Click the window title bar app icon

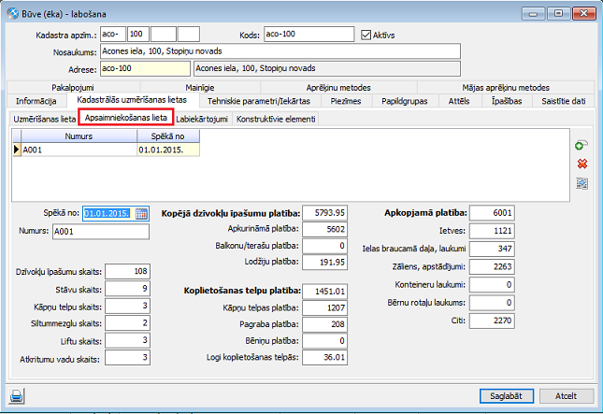point(12,14)
